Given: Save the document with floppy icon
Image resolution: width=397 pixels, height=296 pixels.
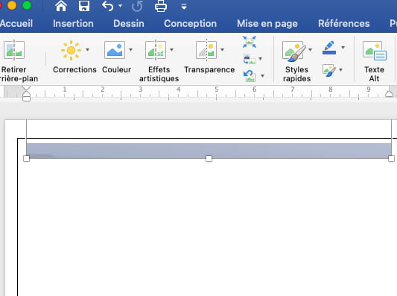Looking at the screenshot, I should click(x=84, y=6).
